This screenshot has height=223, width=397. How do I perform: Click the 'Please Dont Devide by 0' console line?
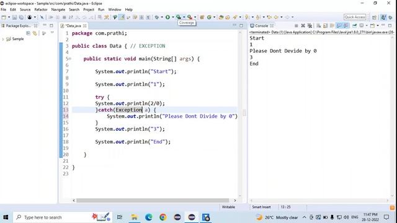tap(283, 51)
